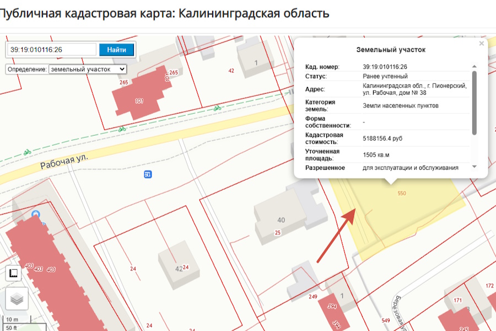Click the down arrow of the Определение combo box

(x=122, y=69)
